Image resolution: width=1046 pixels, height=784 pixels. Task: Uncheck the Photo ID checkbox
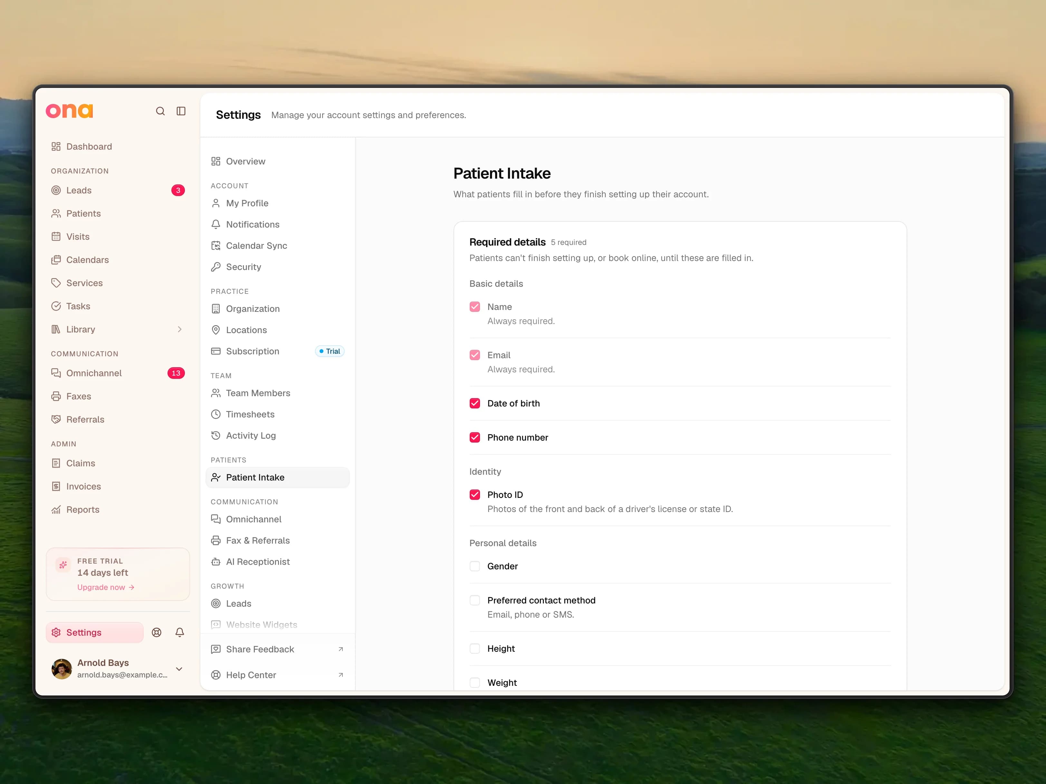click(x=475, y=494)
